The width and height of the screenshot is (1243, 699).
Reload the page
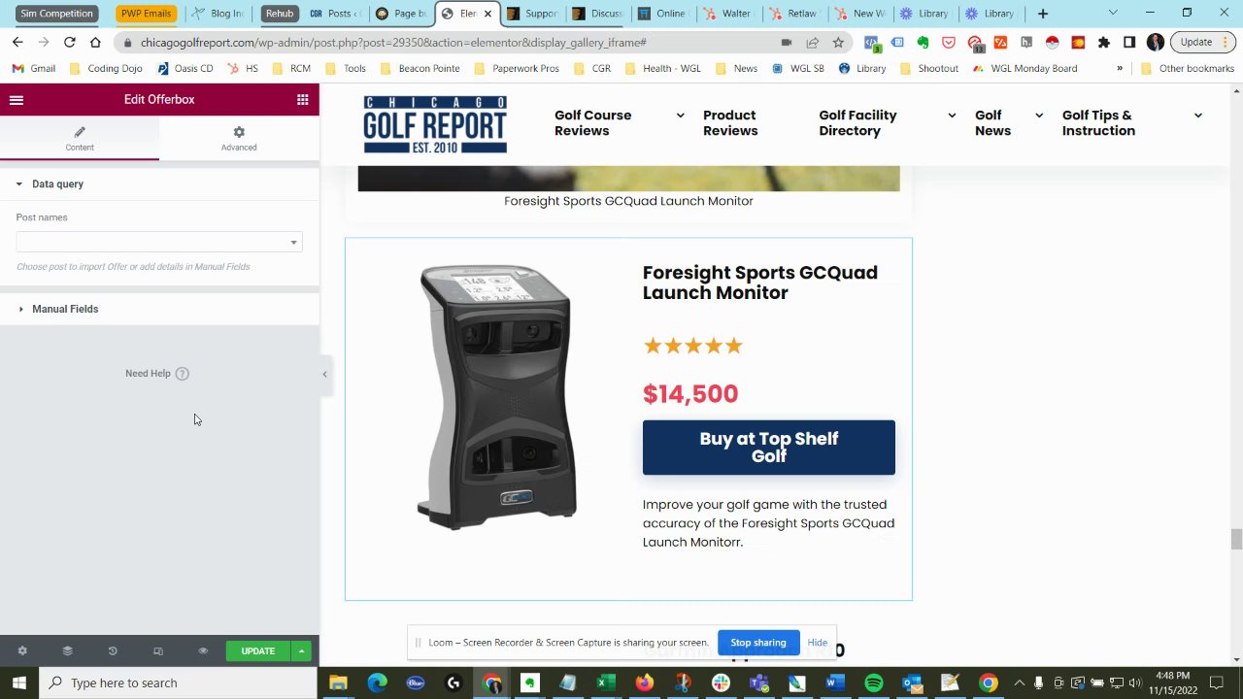tap(69, 43)
